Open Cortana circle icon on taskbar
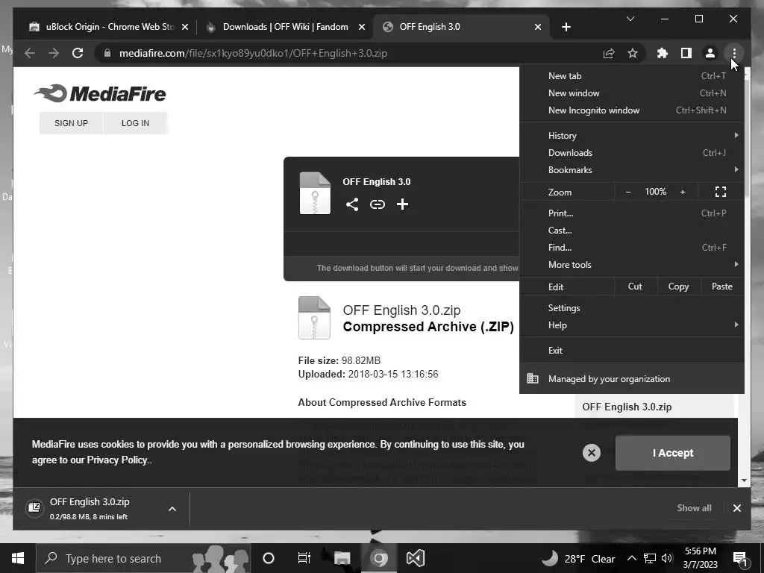The image size is (764, 573). pos(268,558)
